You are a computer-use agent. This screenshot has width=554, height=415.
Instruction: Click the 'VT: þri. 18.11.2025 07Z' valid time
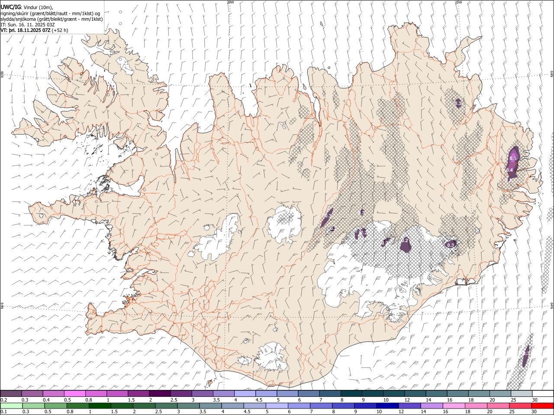tap(26, 31)
